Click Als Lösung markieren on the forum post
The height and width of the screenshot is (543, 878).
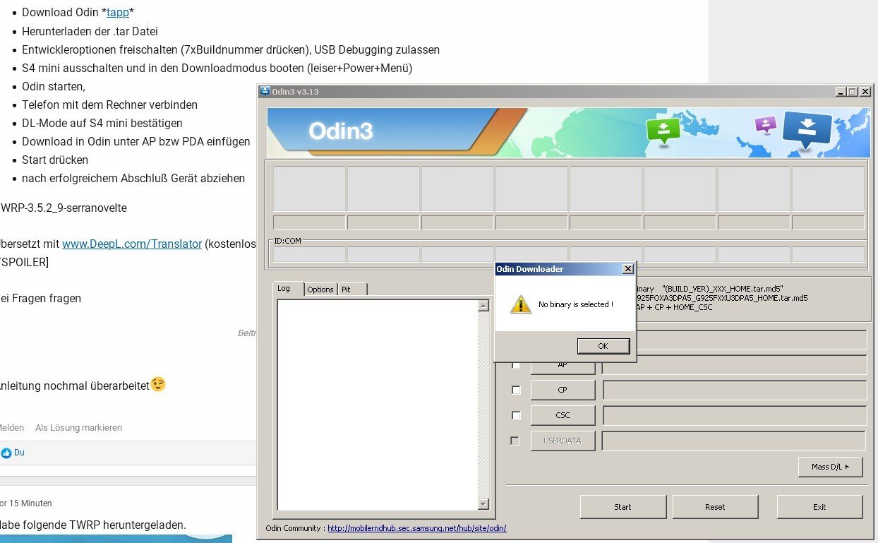click(78, 428)
